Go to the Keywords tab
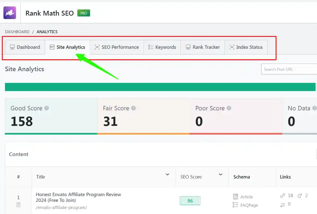The height and width of the screenshot is (214, 317). [162, 47]
